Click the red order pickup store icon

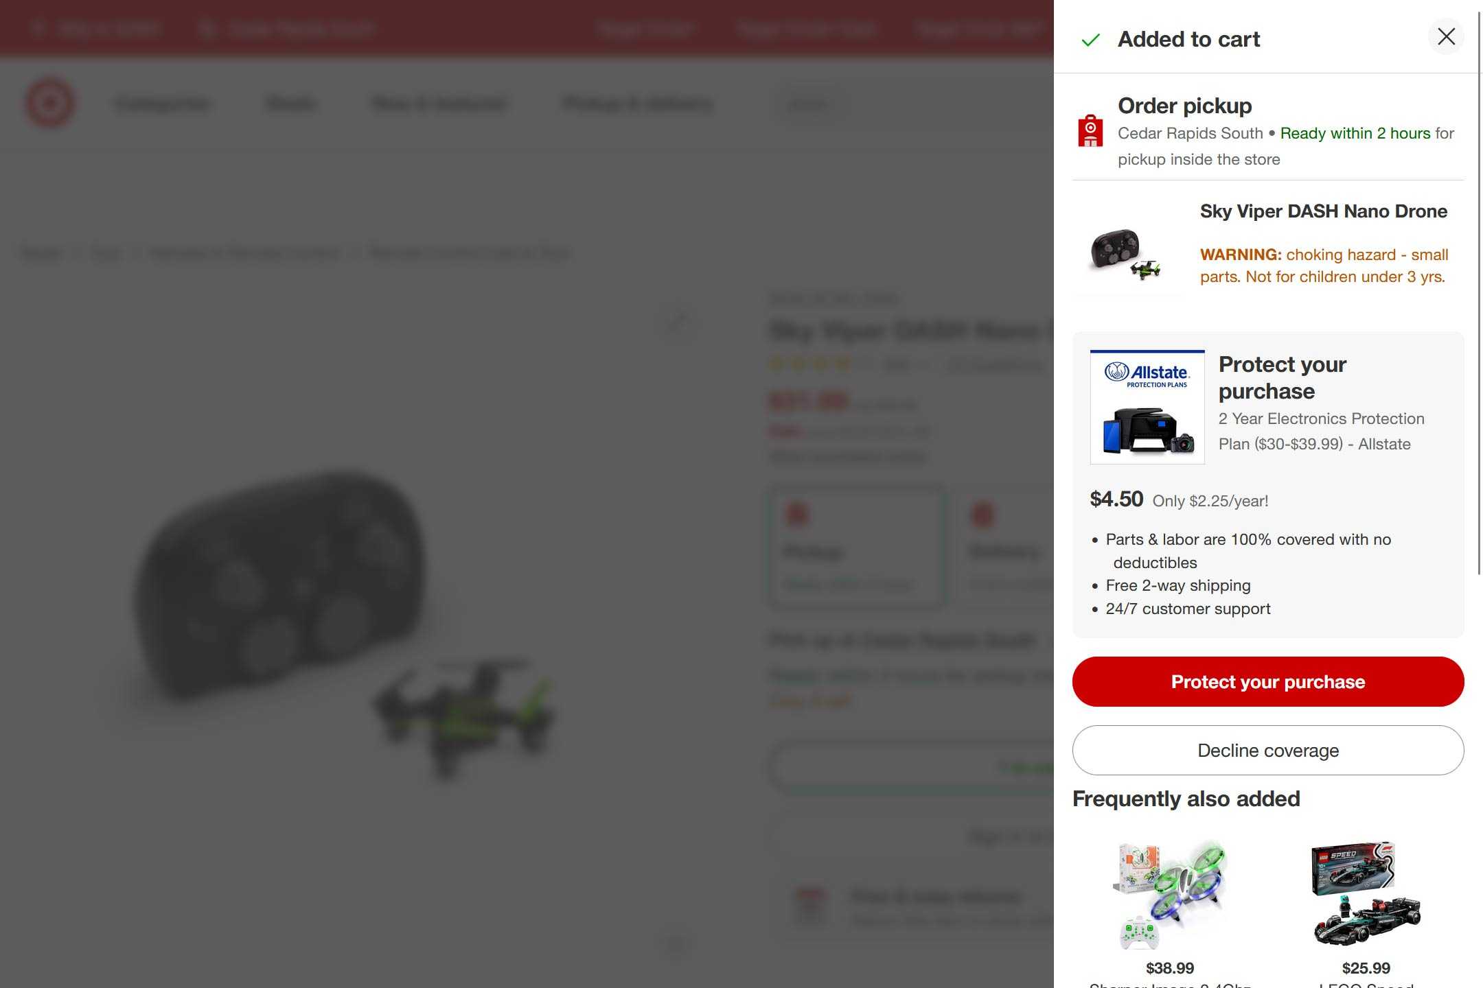click(1090, 130)
